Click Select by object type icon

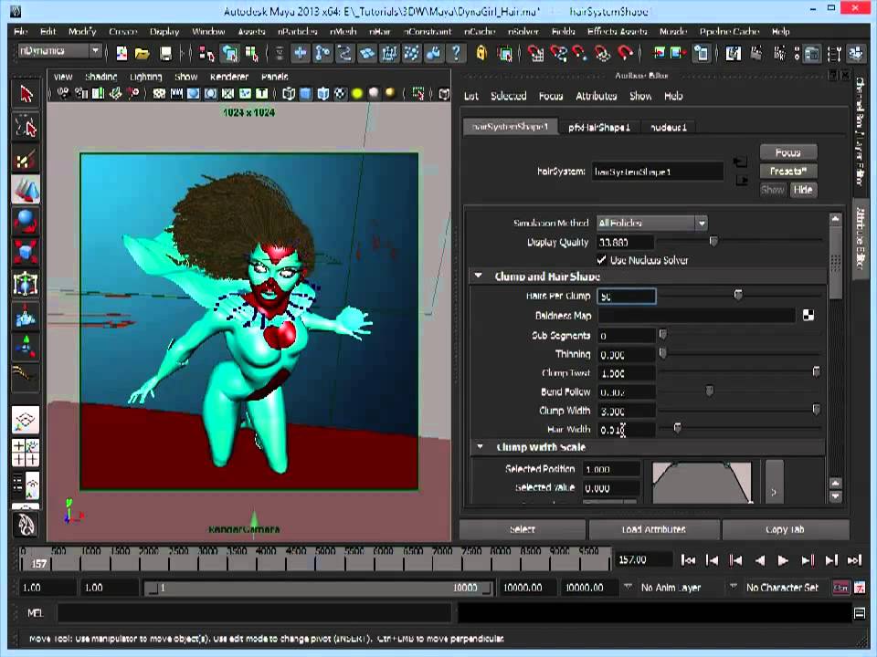click(x=230, y=54)
